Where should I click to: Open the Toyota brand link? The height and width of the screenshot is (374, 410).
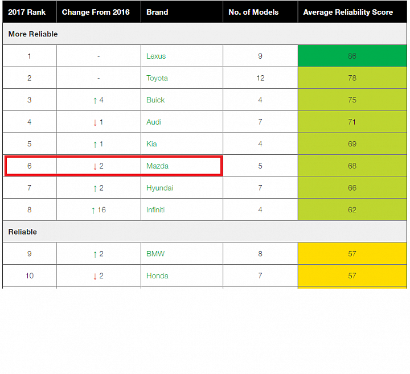[x=157, y=78]
